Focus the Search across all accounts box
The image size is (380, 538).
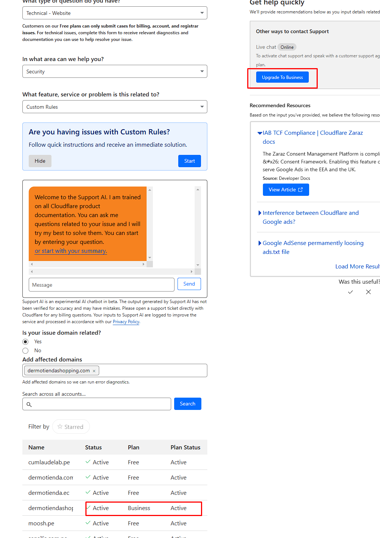(97, 404)
